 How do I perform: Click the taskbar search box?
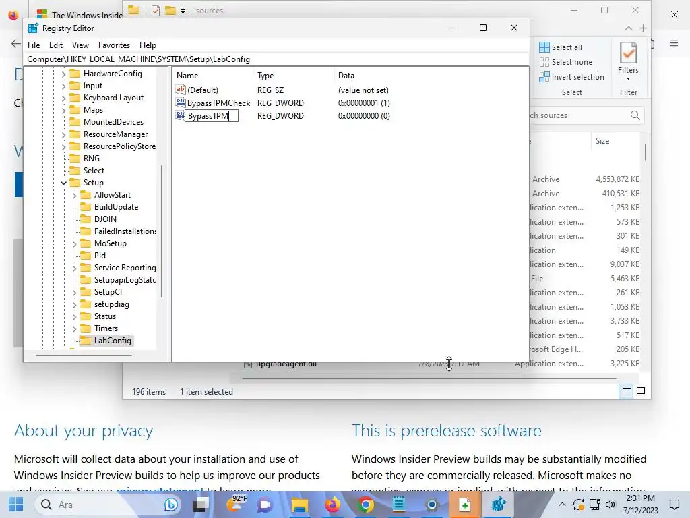click(x=108, y=505)
